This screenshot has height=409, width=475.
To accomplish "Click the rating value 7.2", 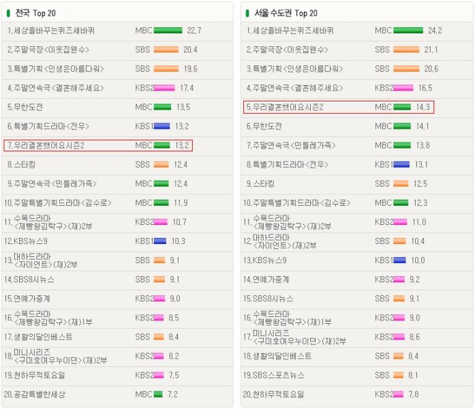I will click(172, 395).
